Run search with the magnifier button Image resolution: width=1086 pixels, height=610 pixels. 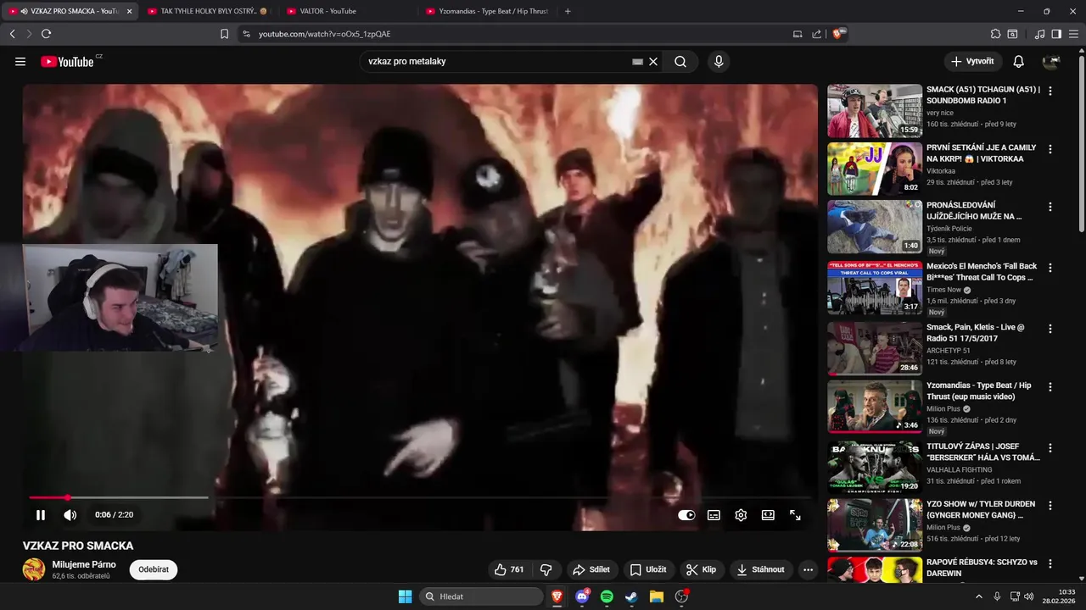[x=680, y=62]
